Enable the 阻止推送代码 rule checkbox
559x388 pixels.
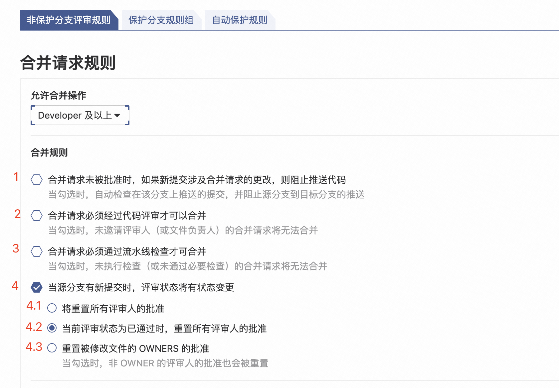37,180
